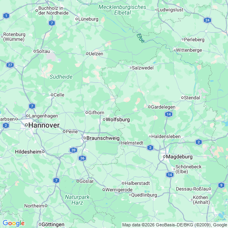Click the Mecklenburgisches Elbetal label
This screenshot has width=228, height=228.
point(122,10)
